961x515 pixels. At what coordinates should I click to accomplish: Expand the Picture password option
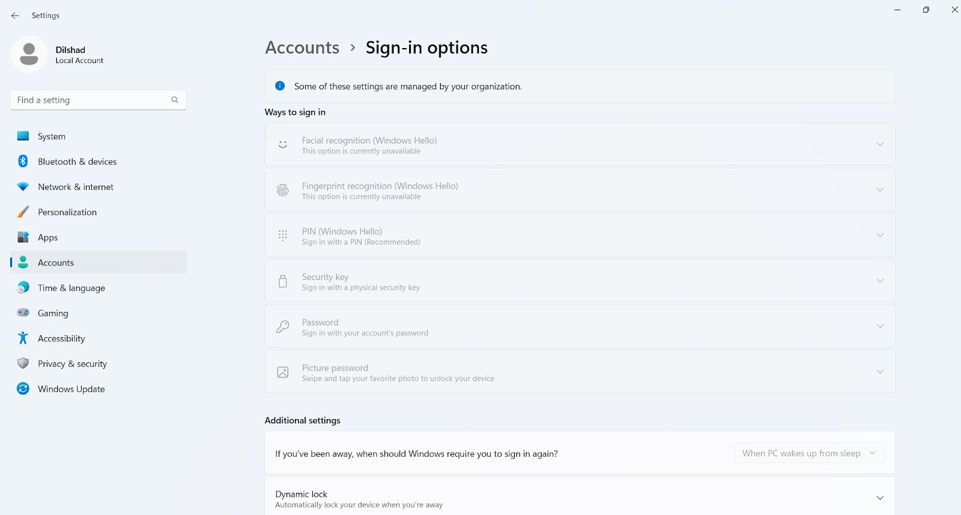pos(879,371)
